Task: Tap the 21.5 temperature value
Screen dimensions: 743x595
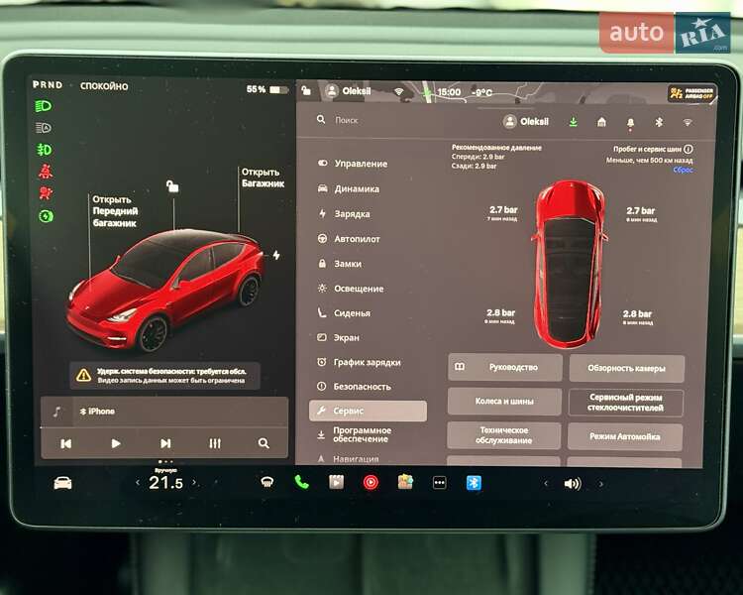Action: click(165, 483)
